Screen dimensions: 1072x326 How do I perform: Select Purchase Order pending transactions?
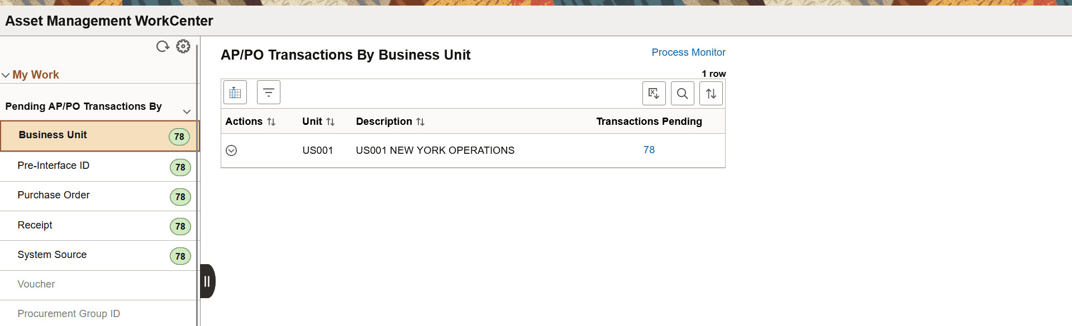pos(54,195)
